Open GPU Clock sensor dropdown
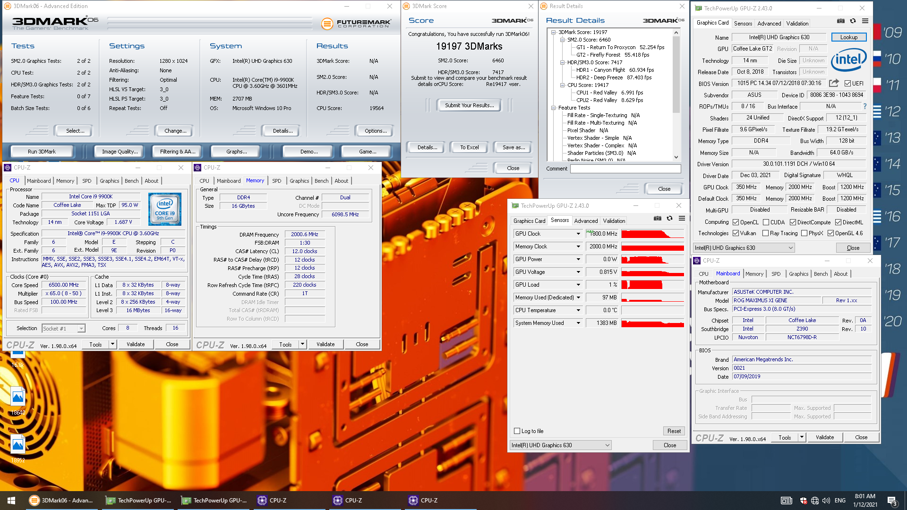The height and width of the screenshot is (510, 907). 578,234
